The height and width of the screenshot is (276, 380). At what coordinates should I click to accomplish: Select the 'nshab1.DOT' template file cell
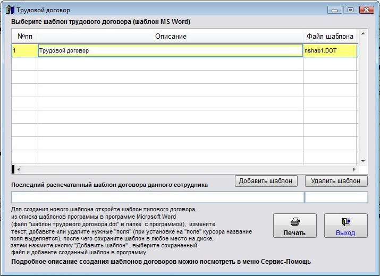(x=331, y=50)
